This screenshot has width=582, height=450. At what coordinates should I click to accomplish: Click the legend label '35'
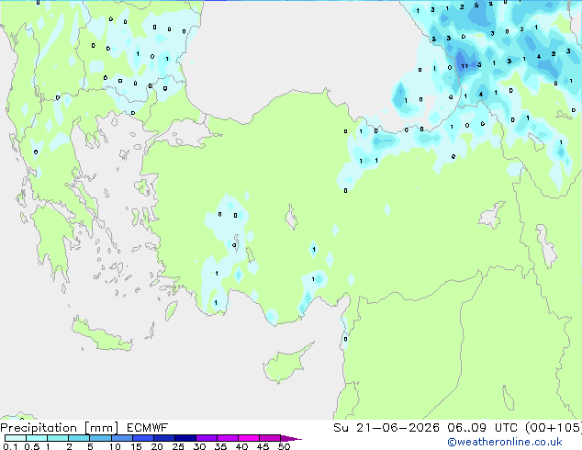tap(220, 446)
